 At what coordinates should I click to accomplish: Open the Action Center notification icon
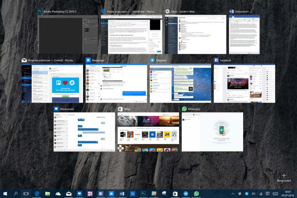click(267, 193)
